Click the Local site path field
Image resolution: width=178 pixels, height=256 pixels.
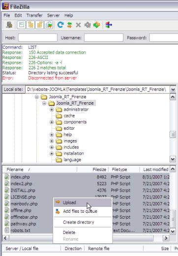pos(97,89)
